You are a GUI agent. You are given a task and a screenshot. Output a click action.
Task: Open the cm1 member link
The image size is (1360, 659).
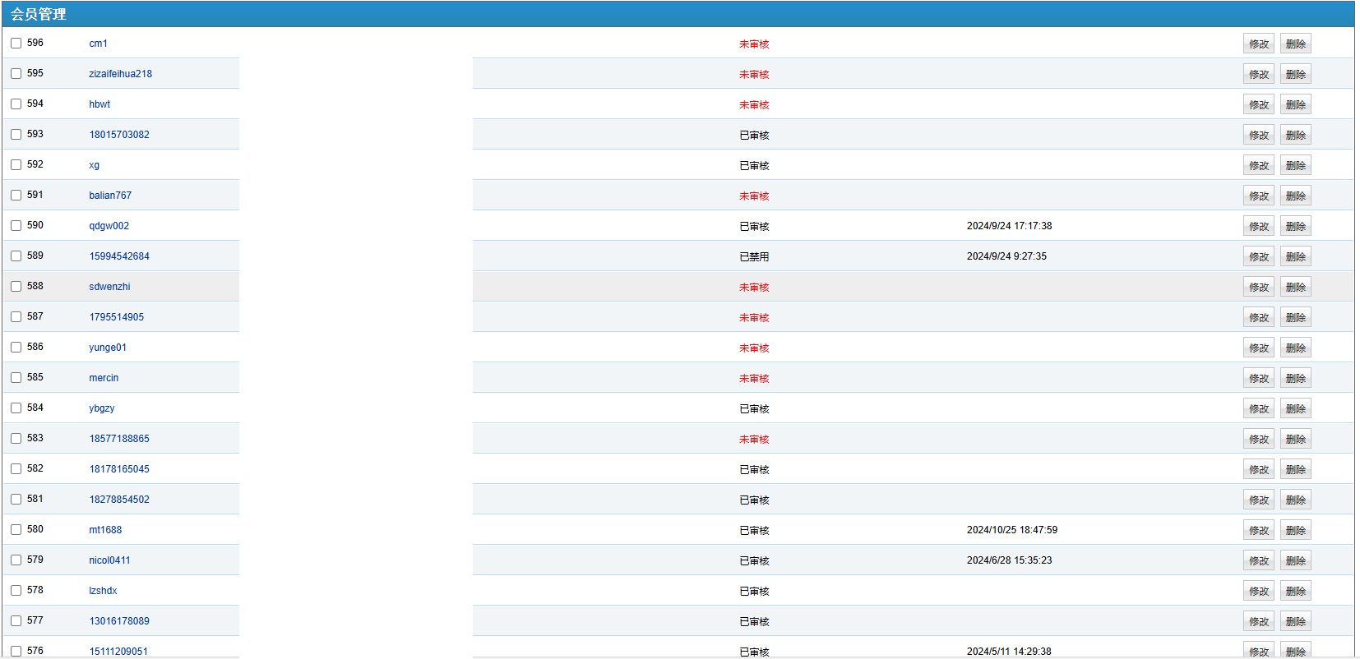coord(98,44)
